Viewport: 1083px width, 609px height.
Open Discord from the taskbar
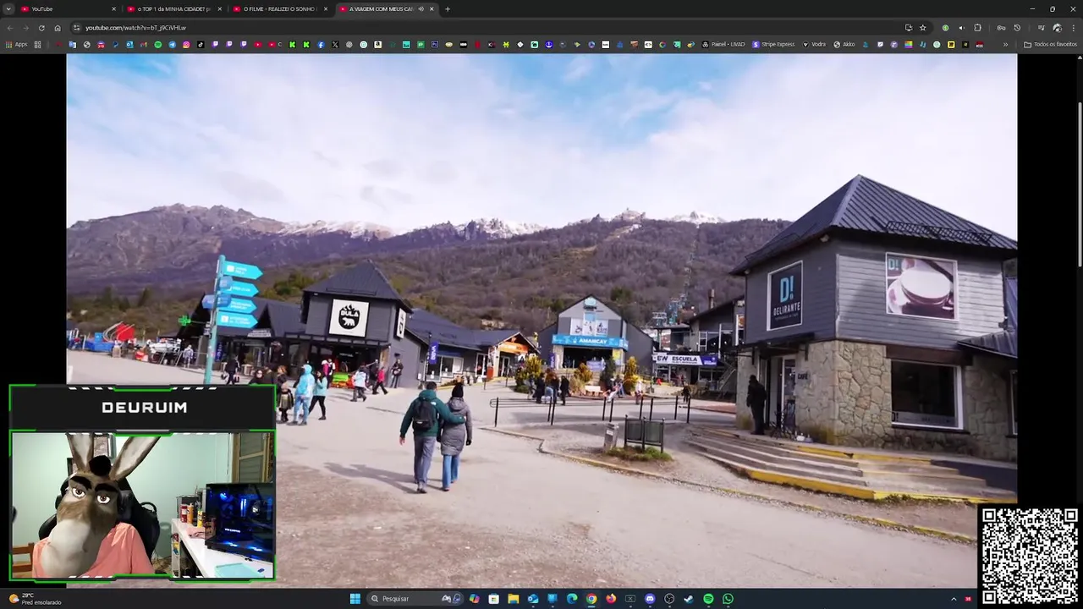click(650, 599)
